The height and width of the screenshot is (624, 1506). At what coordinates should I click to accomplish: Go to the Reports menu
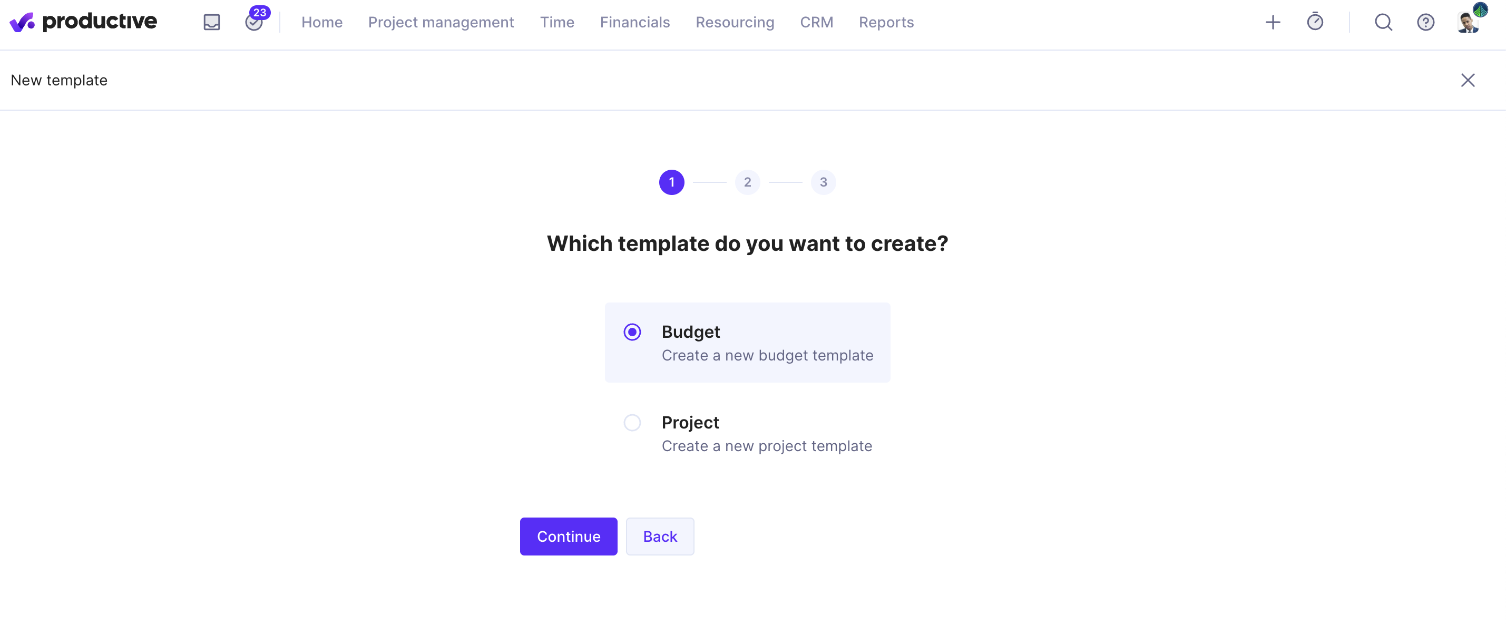pos(886,22)
